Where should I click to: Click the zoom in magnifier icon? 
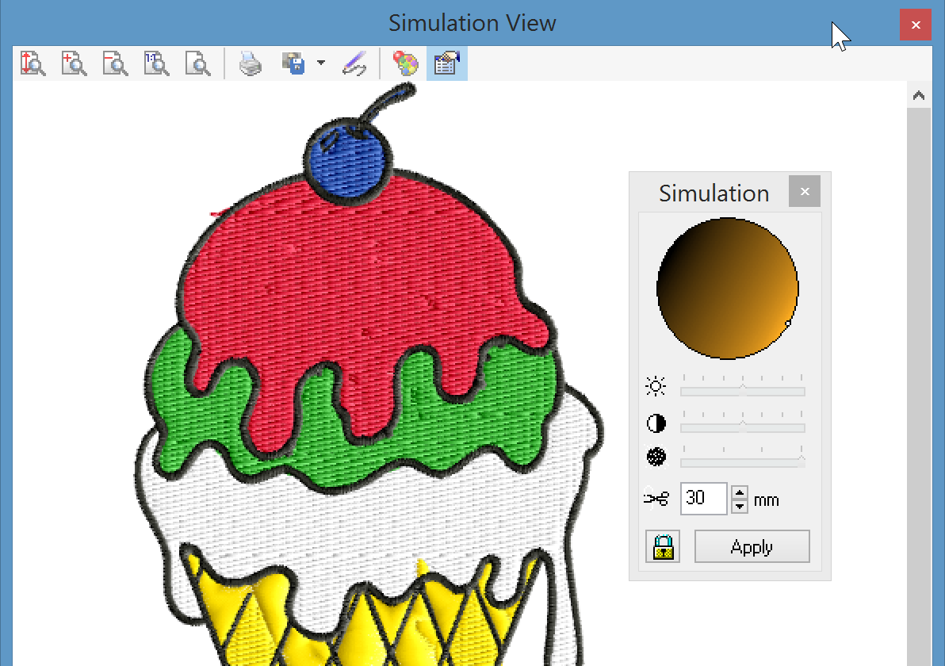(74, 63)
